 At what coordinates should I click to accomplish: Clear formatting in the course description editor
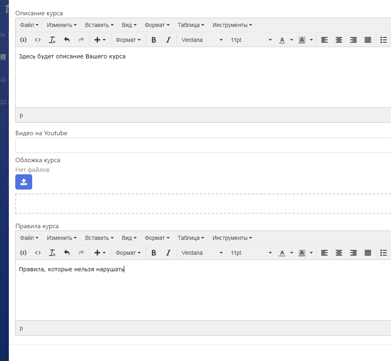tap(52, 40)
